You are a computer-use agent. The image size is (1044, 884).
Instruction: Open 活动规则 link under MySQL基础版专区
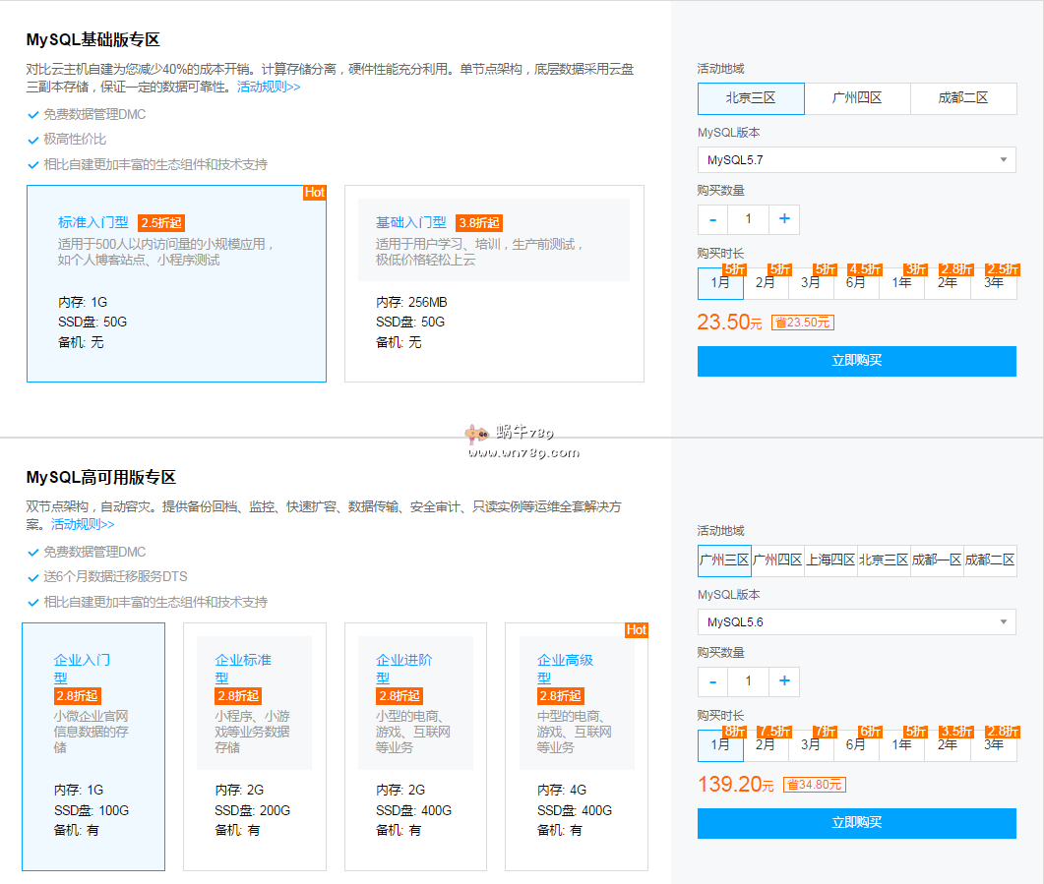(x=269, y=87)
